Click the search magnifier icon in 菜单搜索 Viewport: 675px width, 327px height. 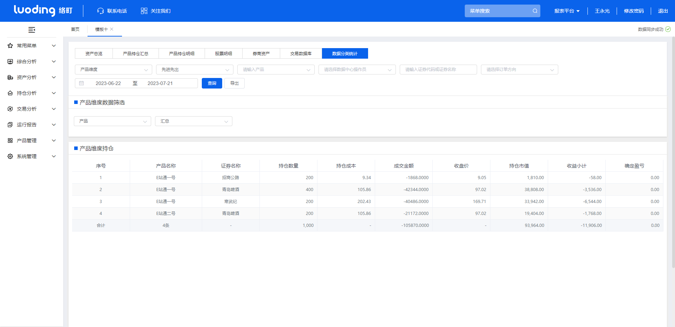[535, 11]
